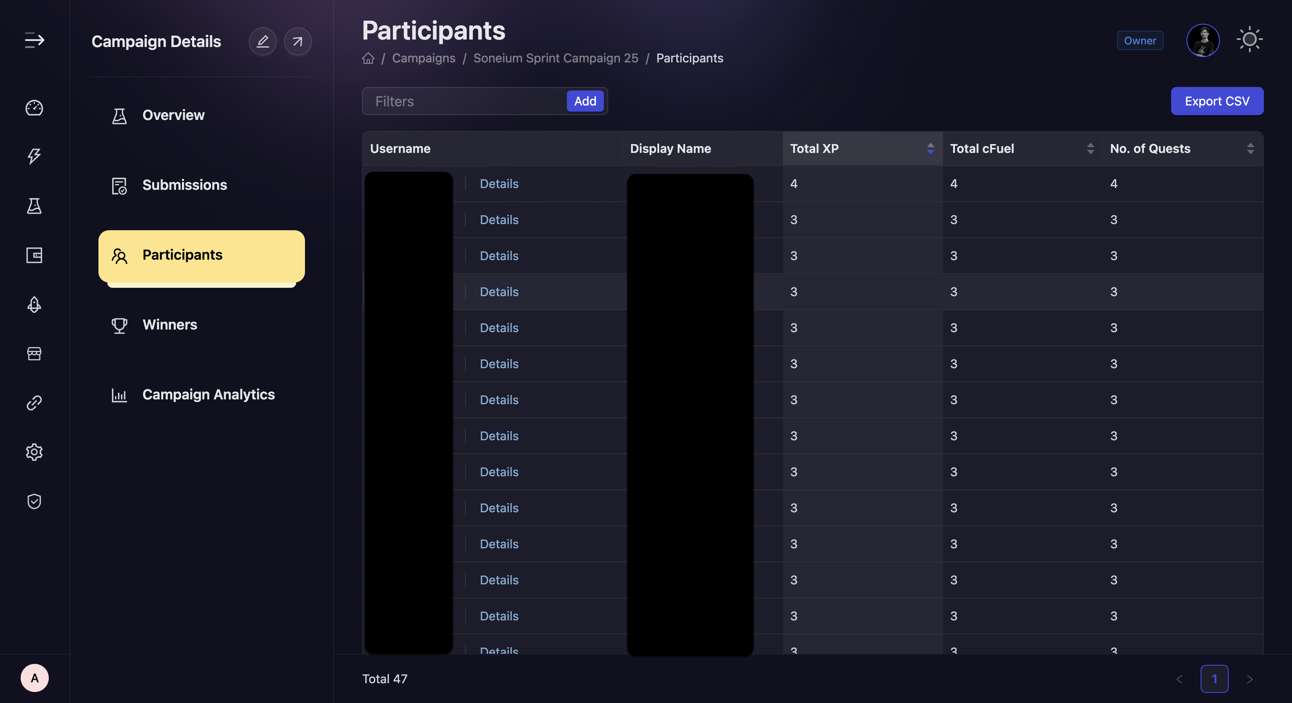Viewport: 1292px width, 703px height.
Task: Sort the table by No. of Quests
Action: pos(1251,149)
